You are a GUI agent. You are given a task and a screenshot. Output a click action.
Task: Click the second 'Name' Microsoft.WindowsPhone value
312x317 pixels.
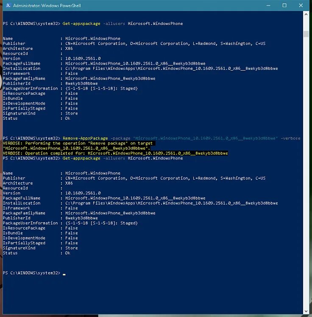pyautogui.click(x=93, y=173)
